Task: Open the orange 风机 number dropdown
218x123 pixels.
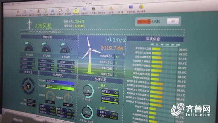Action: coord(144,22)
